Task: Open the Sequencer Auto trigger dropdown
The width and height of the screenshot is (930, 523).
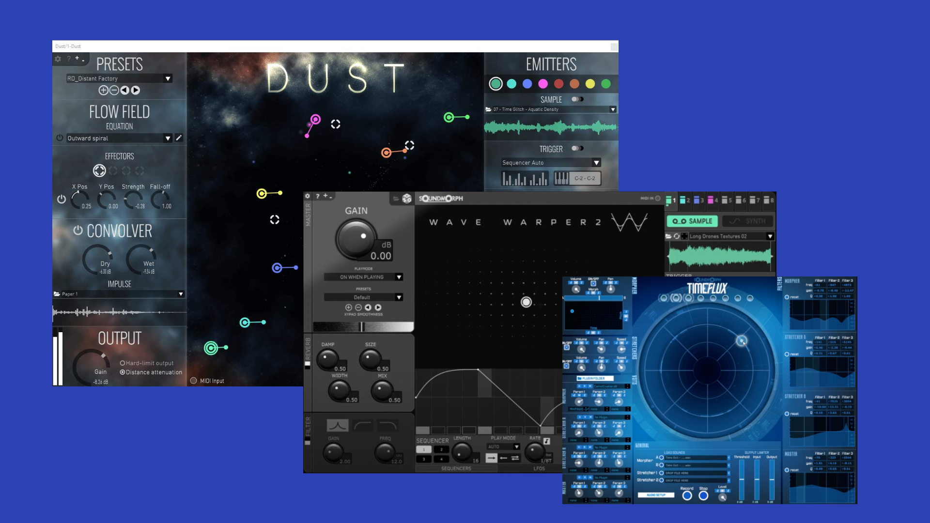Action: 596,163
